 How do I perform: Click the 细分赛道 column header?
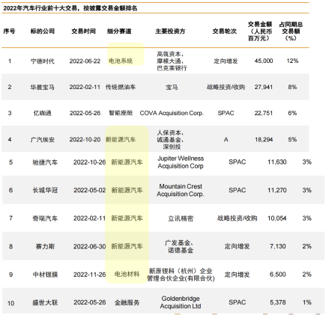pyautogui.click(x=119, y=31)
